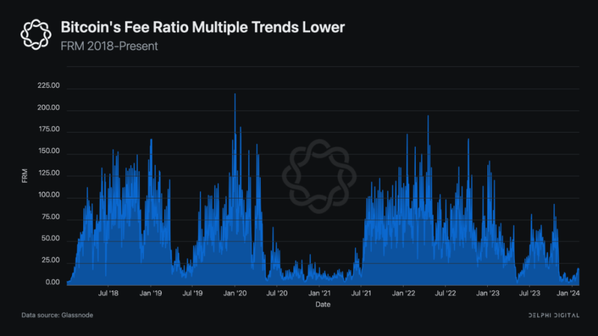This screenshot has height=336, width=598.
Task: Click the y-axis label '50.00'
Action: [50, 238]
